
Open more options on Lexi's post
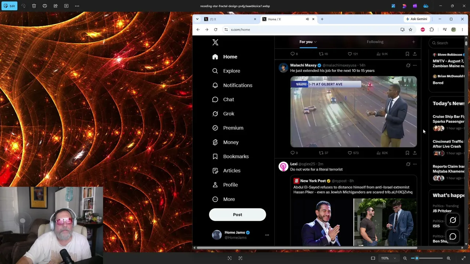(x=415, y=164)
